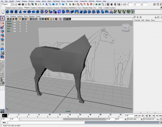Image resolution: width=162 pixels, height=127 pixels.
Task: Select the Universal Manipulator tool
Action: click(x=2, y=44)
